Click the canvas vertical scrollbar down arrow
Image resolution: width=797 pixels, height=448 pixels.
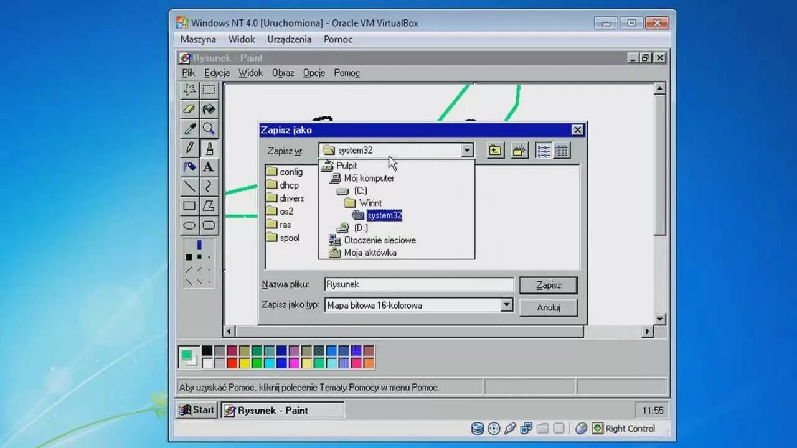pos(660,319)
